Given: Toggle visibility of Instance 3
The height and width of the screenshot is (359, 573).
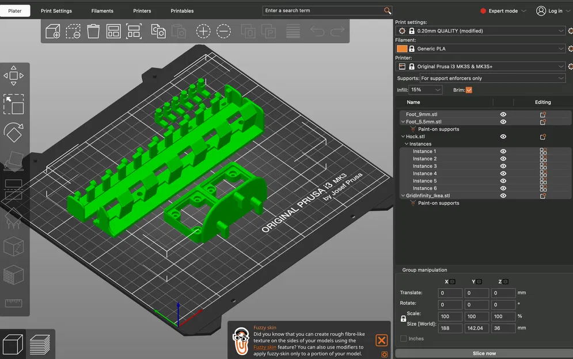Looking at the screenshot, I should click(x=503, y=166).
